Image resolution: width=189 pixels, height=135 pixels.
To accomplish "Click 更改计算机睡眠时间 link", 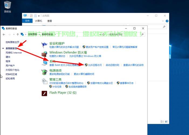I will (x=84, y=74).
